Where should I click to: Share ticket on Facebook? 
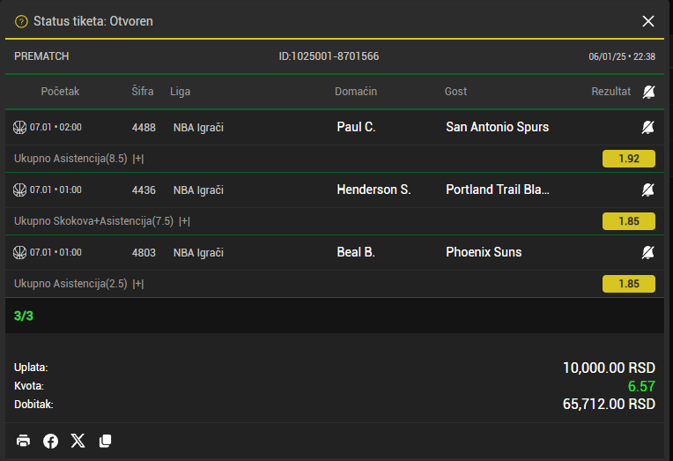click(50, 441)
